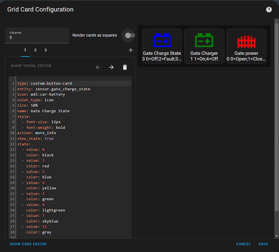The image size is (279, 252).
Task: Advance to next card via the right arrow
Action: click(111, 67)
